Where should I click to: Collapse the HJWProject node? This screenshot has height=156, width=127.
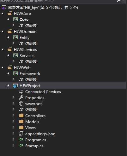(8, 85)
